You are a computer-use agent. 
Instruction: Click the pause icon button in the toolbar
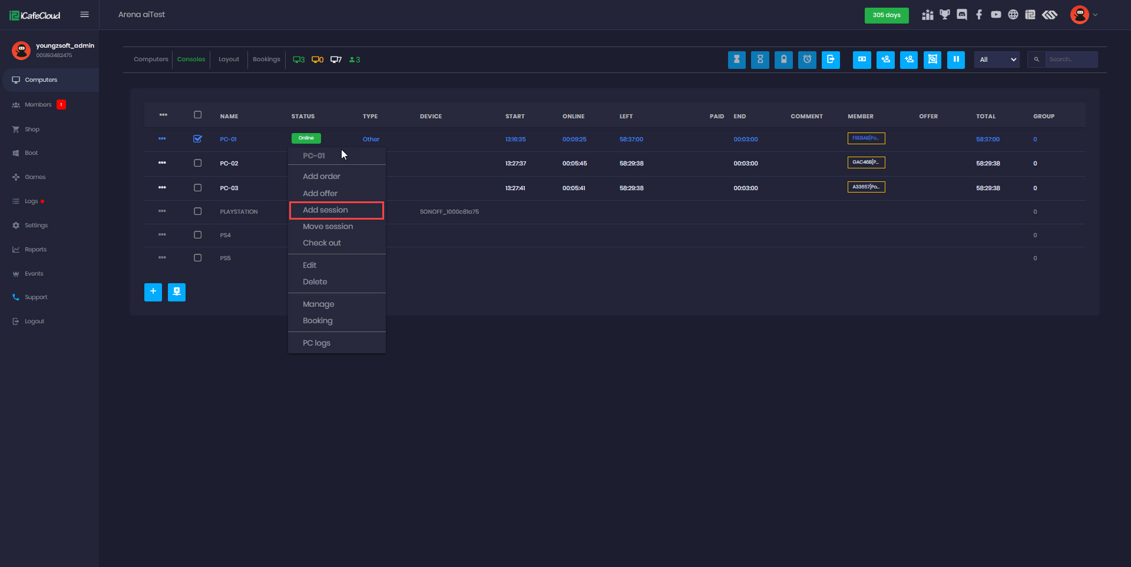[955, 59]
